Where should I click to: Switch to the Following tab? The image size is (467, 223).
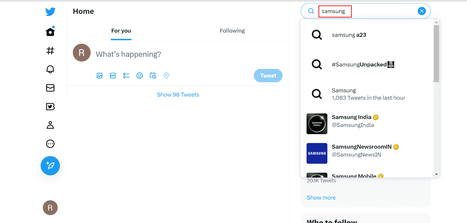click(x=232, y=31)
